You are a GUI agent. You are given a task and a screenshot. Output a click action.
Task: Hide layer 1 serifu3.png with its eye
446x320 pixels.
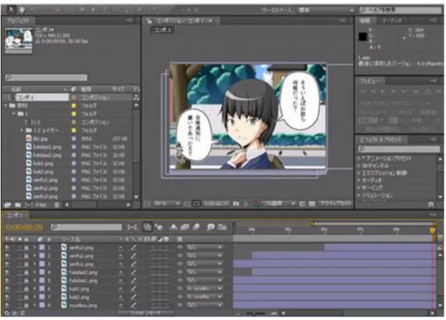[7, 248]
